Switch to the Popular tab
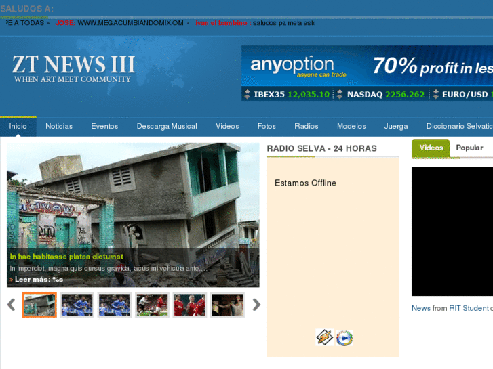The height and width of the screenshot is (369, 493). 469,148
